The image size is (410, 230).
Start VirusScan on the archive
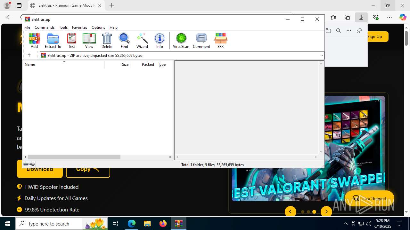pyautogui.click(x=181, y=41)
